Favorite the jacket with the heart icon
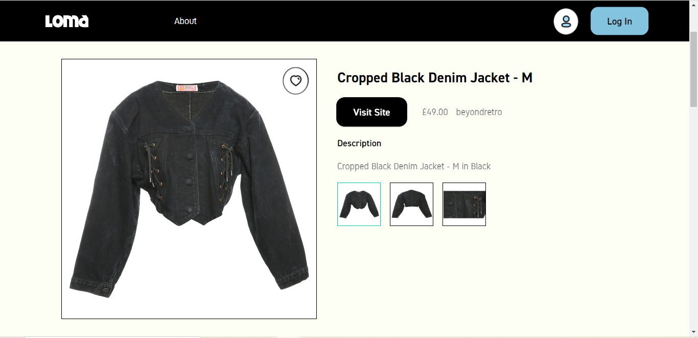Screen dimensions: 698x338 [296, 81]
